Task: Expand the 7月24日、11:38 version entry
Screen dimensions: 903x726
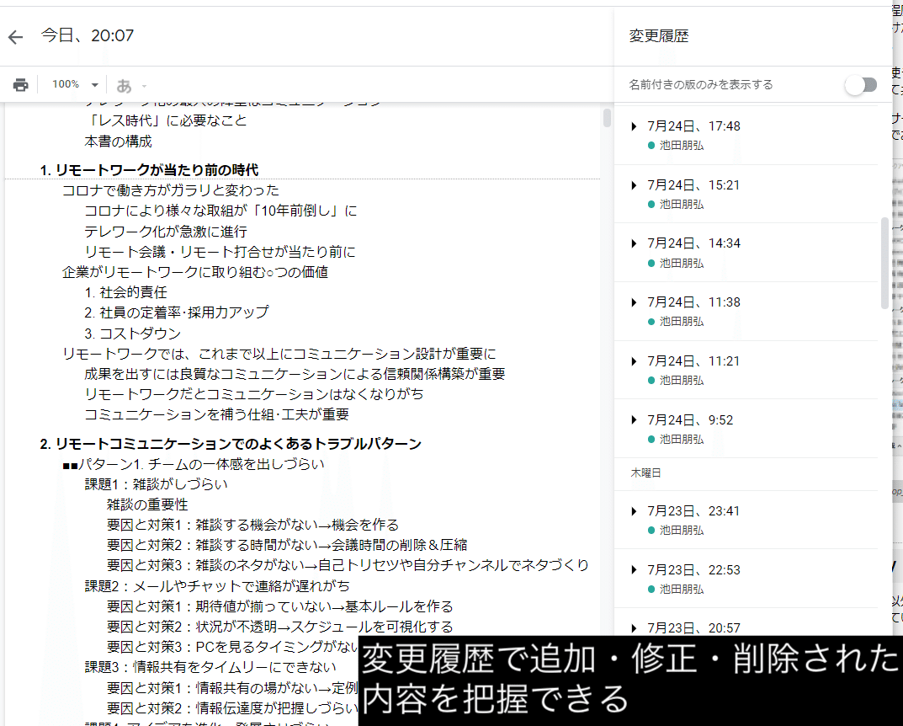Action: click(x=633, y=302)
